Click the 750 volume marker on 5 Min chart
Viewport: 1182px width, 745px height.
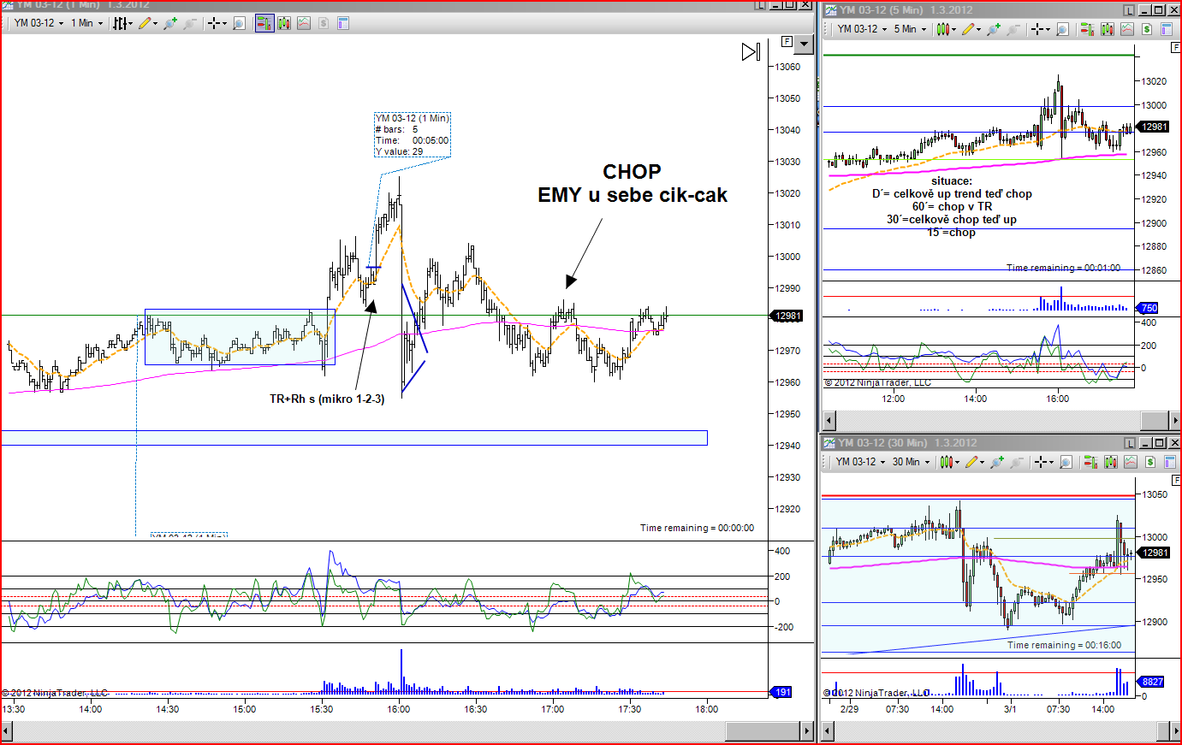click(x=1148, y=308)
